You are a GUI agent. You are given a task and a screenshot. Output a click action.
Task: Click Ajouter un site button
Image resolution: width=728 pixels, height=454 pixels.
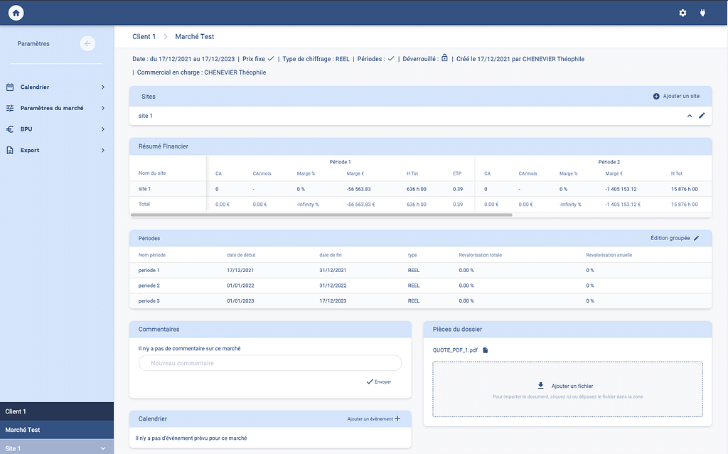(676, 96)
